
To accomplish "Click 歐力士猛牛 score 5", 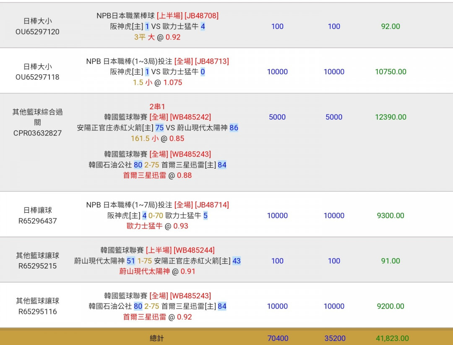I will 206,215.
